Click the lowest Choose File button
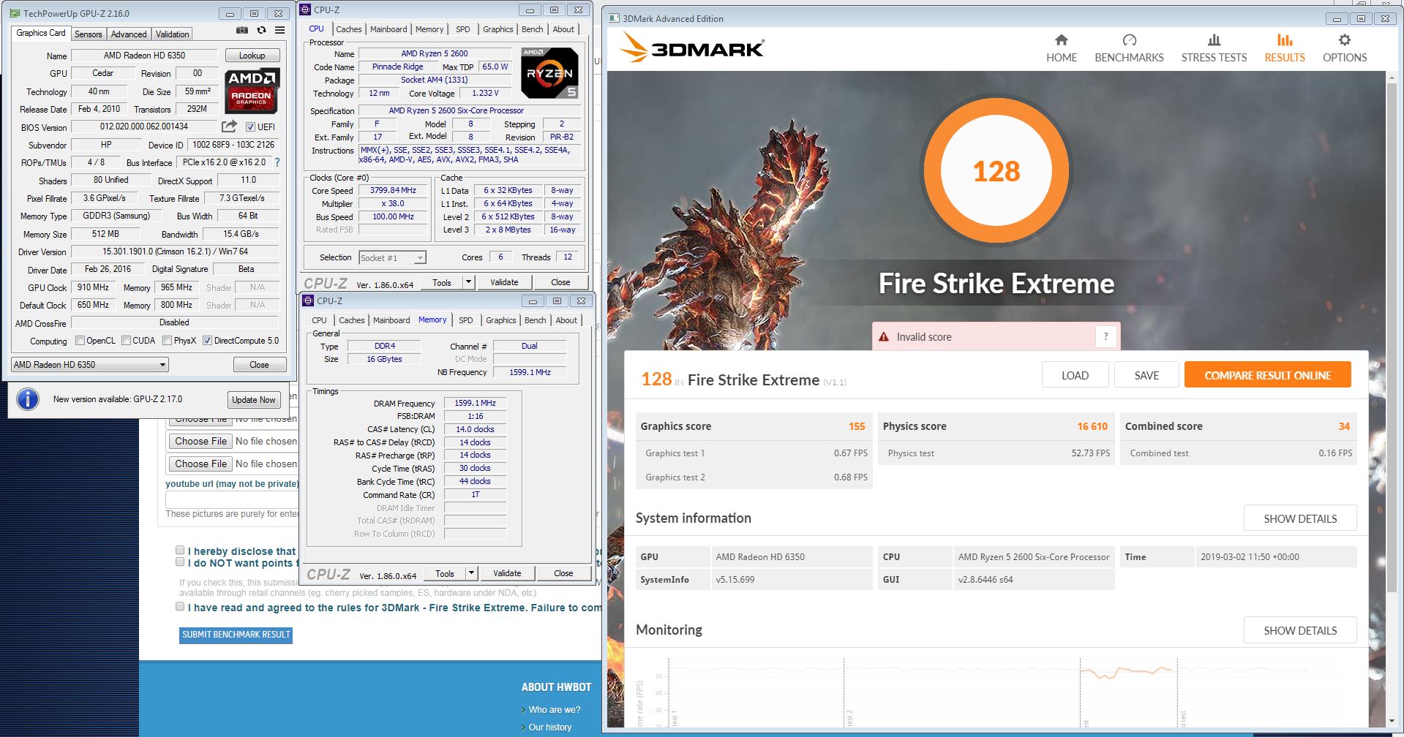 [x=200, y=464]
